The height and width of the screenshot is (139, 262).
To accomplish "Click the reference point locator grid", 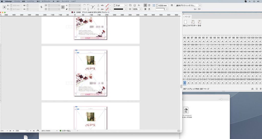I will (x=5, y=7).
